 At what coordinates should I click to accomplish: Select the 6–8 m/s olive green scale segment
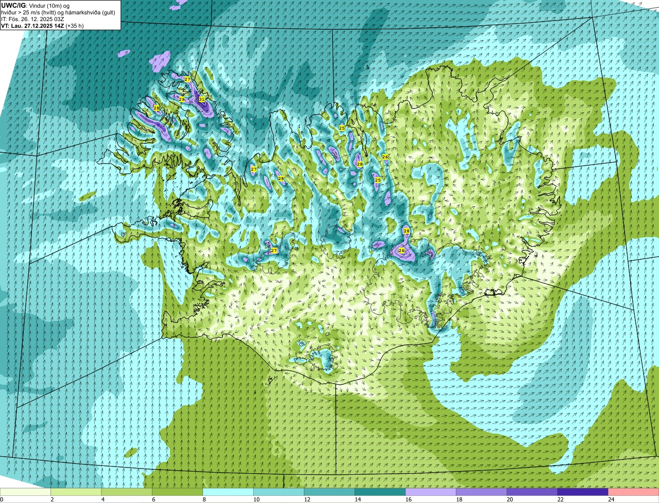[x=178, y=492]
